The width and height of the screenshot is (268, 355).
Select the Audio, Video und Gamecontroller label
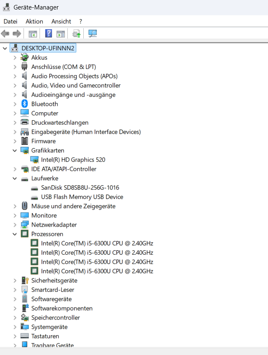coord(76,85)
